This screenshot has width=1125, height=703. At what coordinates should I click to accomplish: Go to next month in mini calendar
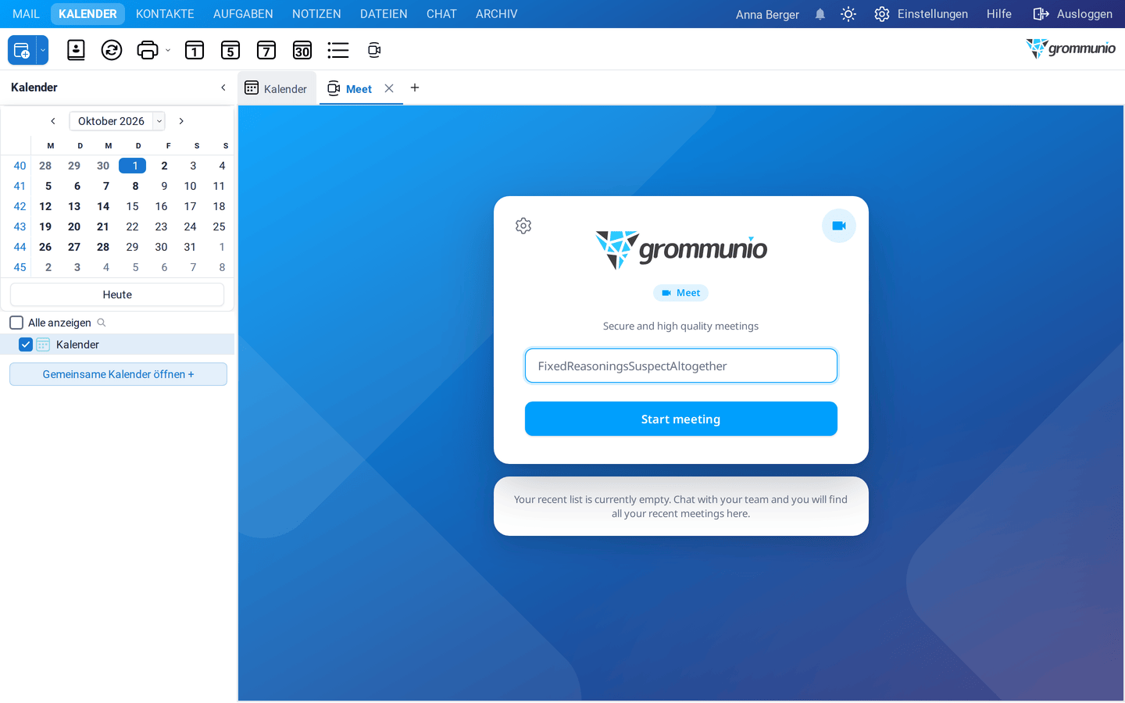tap(181, 121)
